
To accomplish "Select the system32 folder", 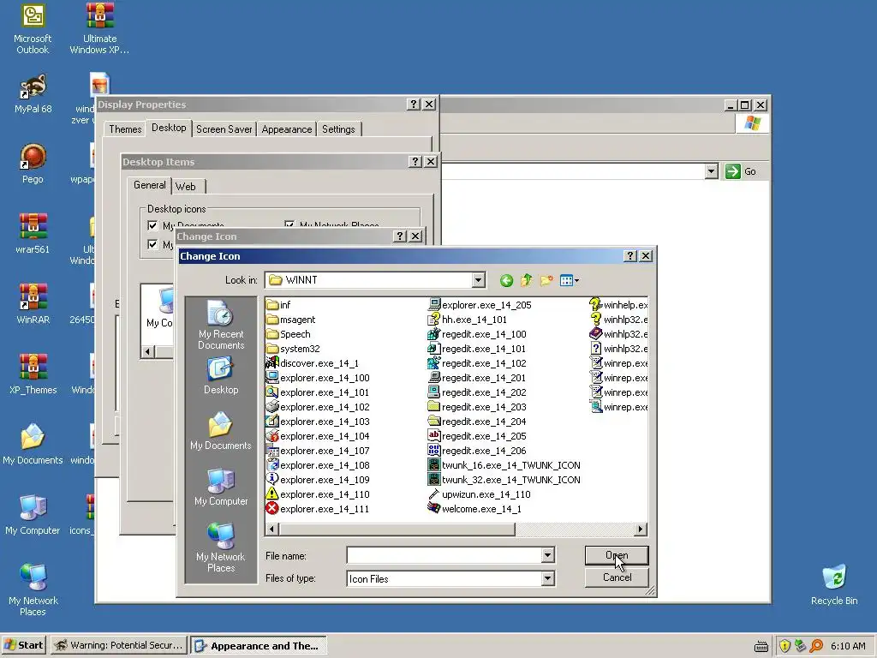I will 293,349.
